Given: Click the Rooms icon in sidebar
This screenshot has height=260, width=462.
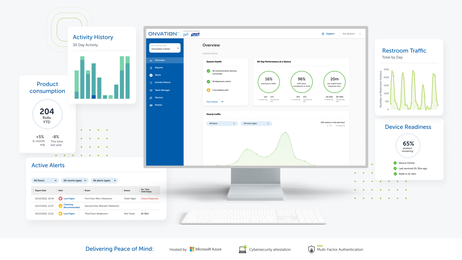Looking at the screenshot, I should point(151,105).
